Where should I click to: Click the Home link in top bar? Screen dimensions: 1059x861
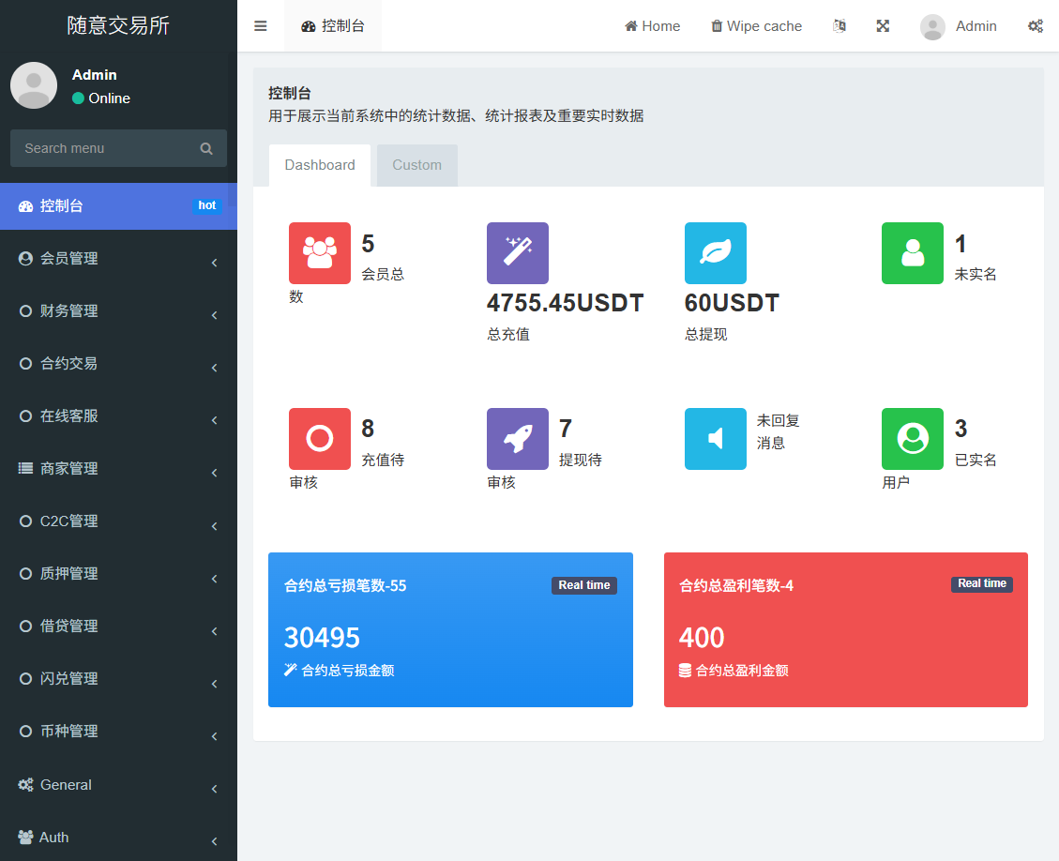(653, 26)
